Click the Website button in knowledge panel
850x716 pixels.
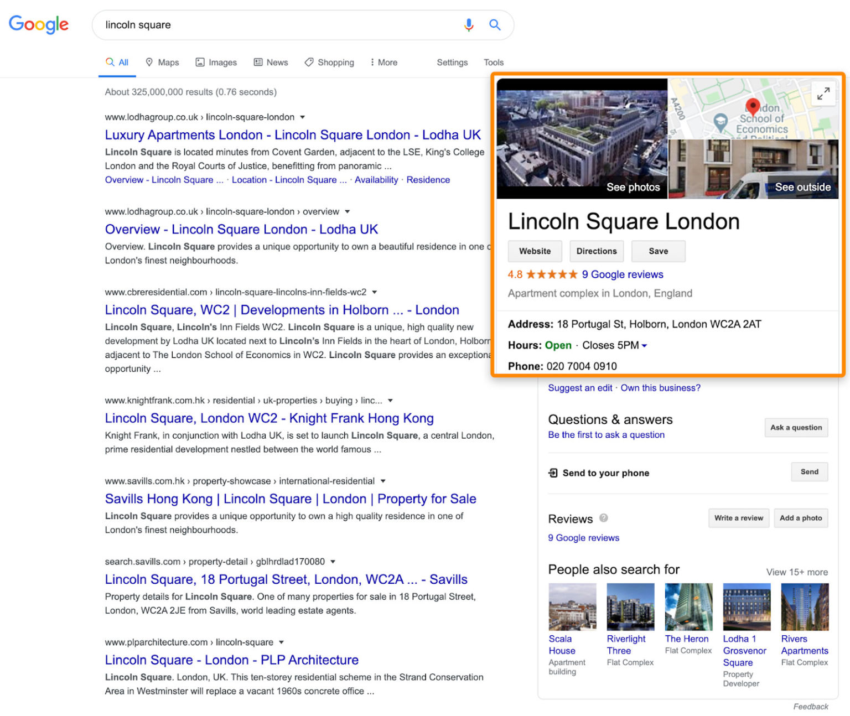[535, 251]
